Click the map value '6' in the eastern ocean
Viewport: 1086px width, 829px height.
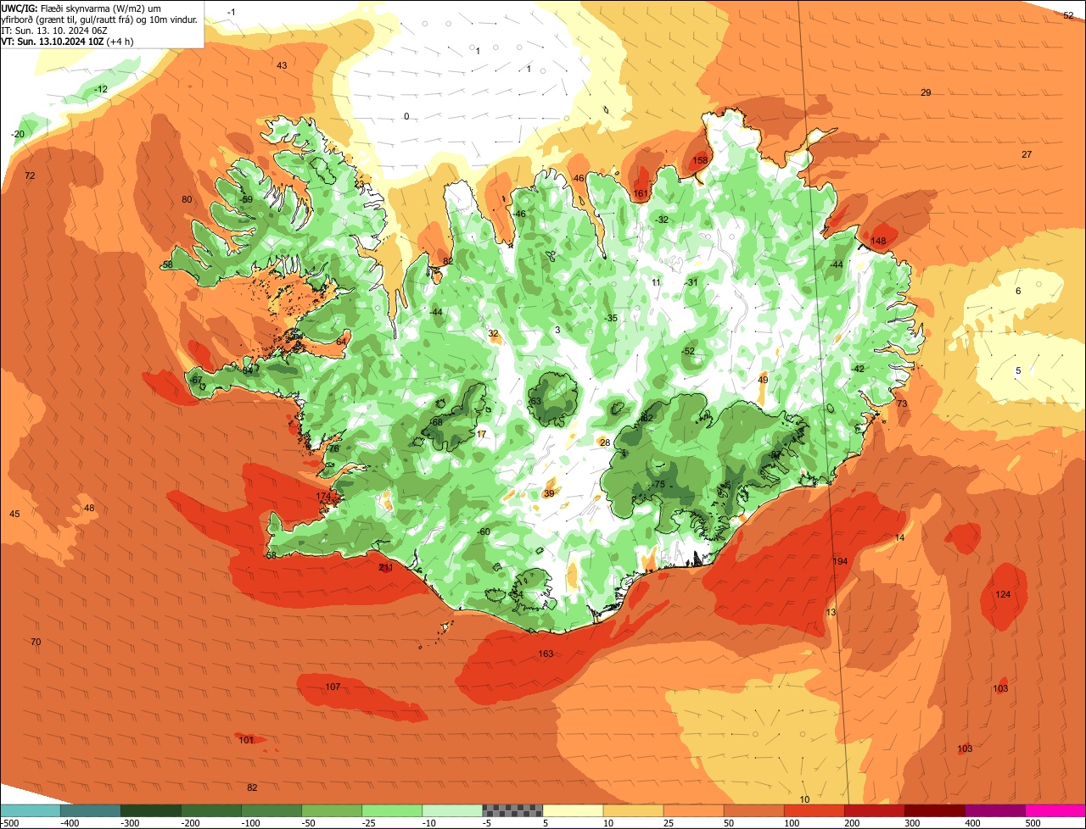1018,291
